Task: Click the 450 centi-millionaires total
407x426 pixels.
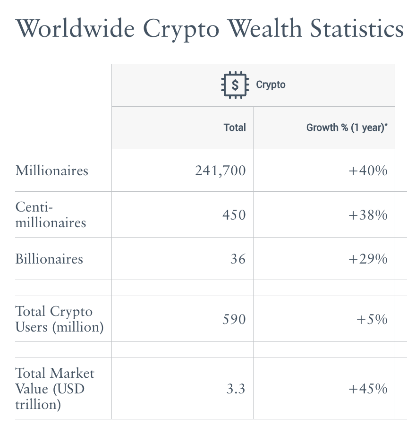Action: [x=234, y=215]
